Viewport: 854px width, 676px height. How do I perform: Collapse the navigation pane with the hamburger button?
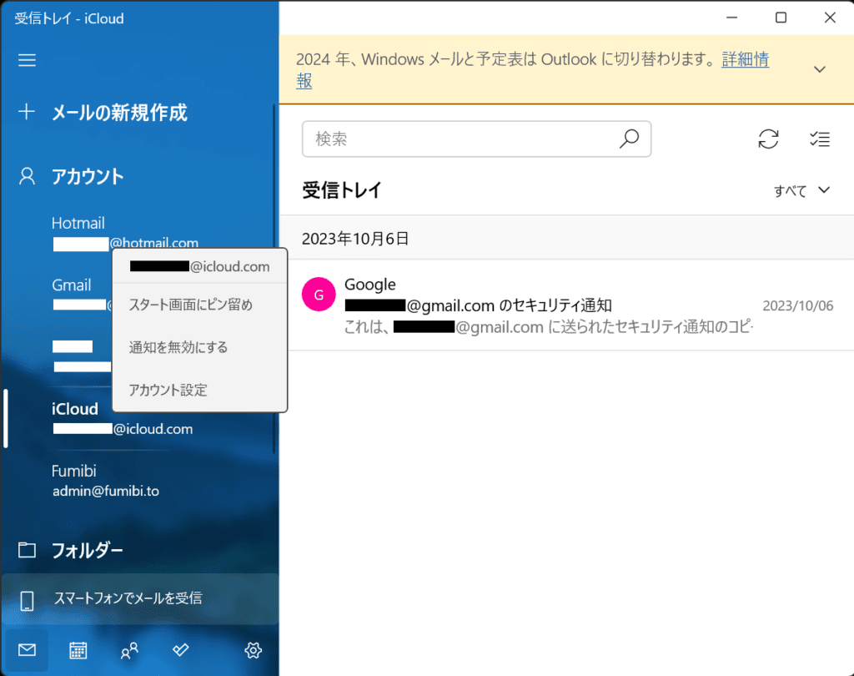[x=26, y=59]
